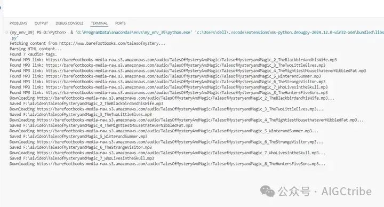The height and width of the screenshot is (207, 384).
Task: Open Found MP3 link for TheMightiestMousethateverNibbledFat.mp3
Action: (x=206, y=71)
